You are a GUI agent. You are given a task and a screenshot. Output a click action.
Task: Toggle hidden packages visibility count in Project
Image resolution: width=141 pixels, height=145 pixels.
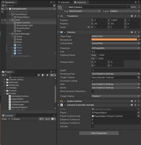click(53, 75)
